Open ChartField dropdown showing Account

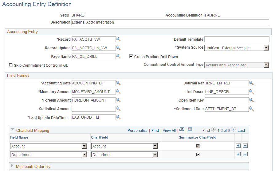pyautogui.click(x=155, y=146)
